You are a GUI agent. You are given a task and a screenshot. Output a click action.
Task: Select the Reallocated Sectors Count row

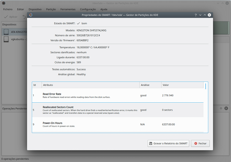[118, 110]
